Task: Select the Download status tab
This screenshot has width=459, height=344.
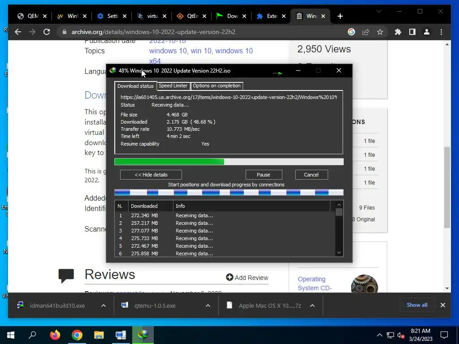Action: [x=135, y=86]
